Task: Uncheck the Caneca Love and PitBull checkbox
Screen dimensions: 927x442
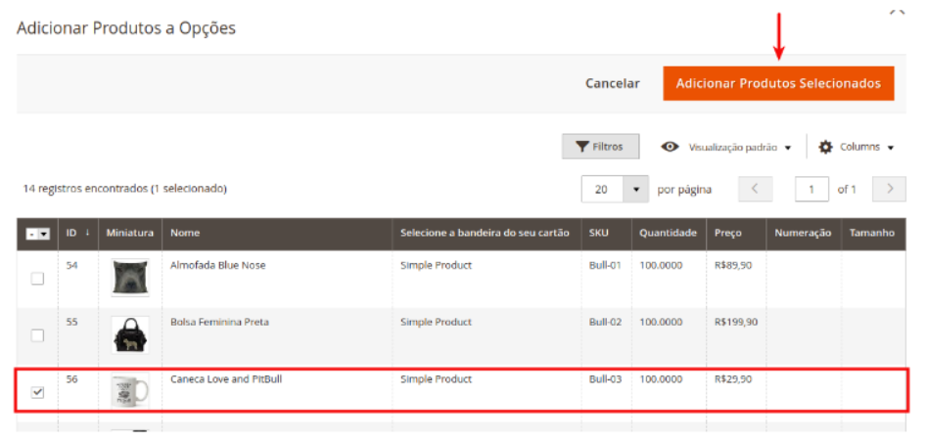Action: [37, 392]
